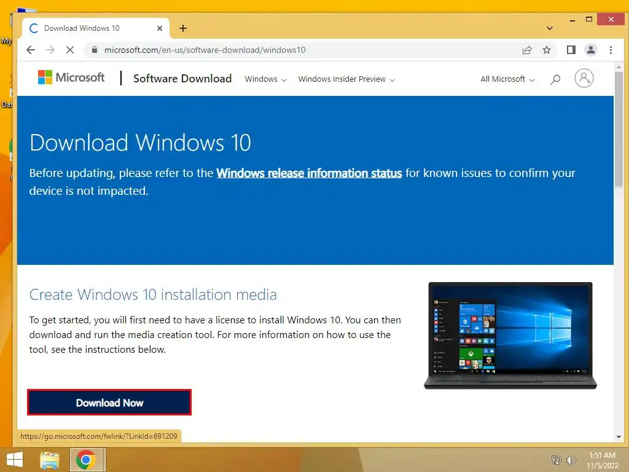Click the network tray icon
Viewport: 629px width, 472px height.
tap(557, 460)
